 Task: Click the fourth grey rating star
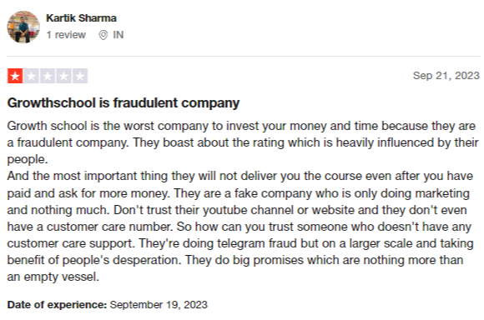pyautogui.click(x=64, y=76)
